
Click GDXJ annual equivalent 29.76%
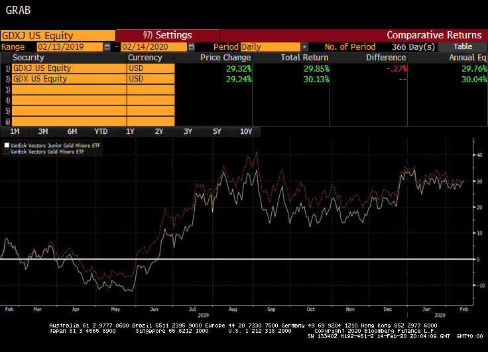click(x=474, y=68)
